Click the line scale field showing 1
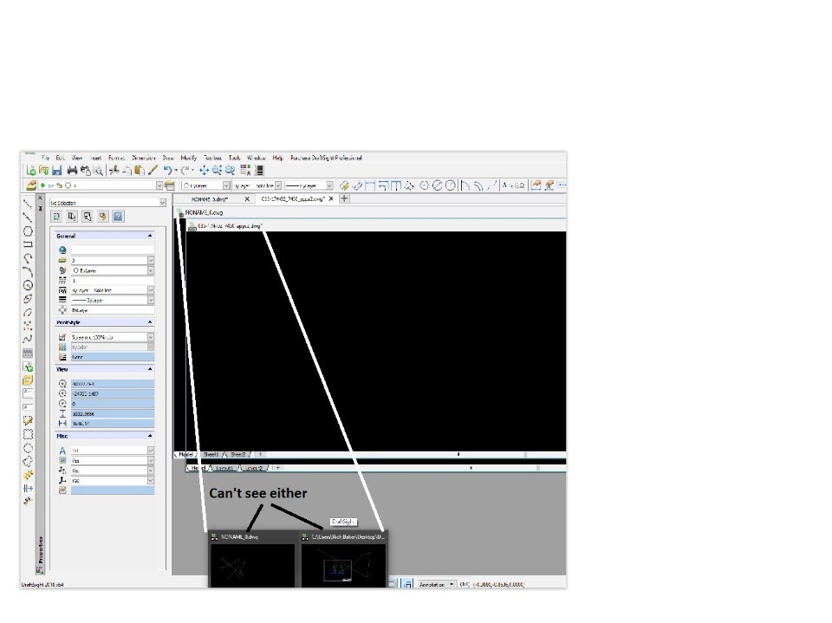 click(113, 280)
